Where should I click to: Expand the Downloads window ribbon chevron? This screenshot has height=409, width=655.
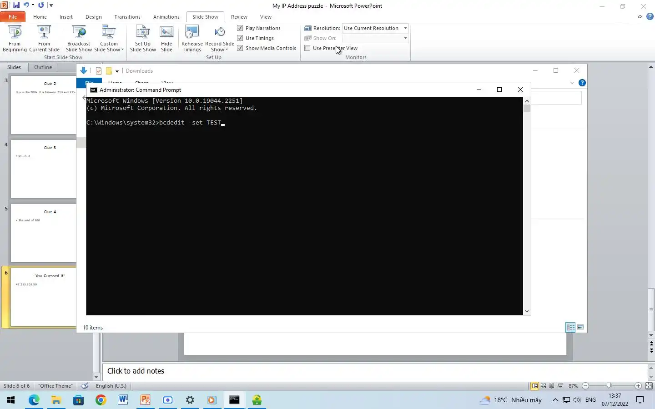pyautogui.click(x=572, y=83)
